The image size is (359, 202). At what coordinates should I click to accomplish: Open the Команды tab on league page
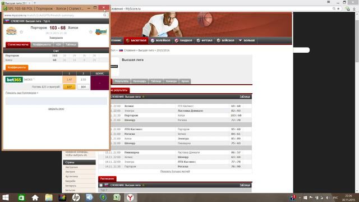(x=171, y=81)
